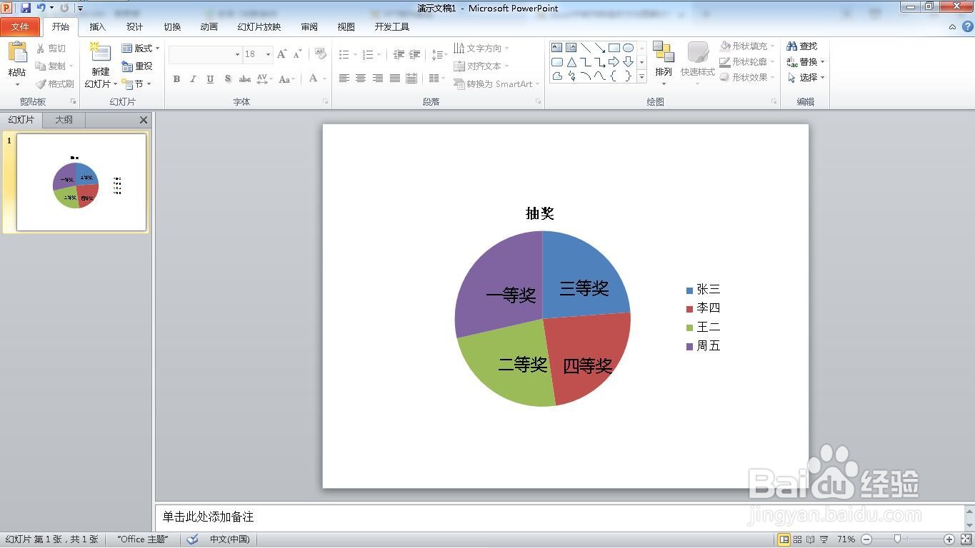Click zoom in plus button
This screenshot has width=975, height=548.
coord(949,539)
